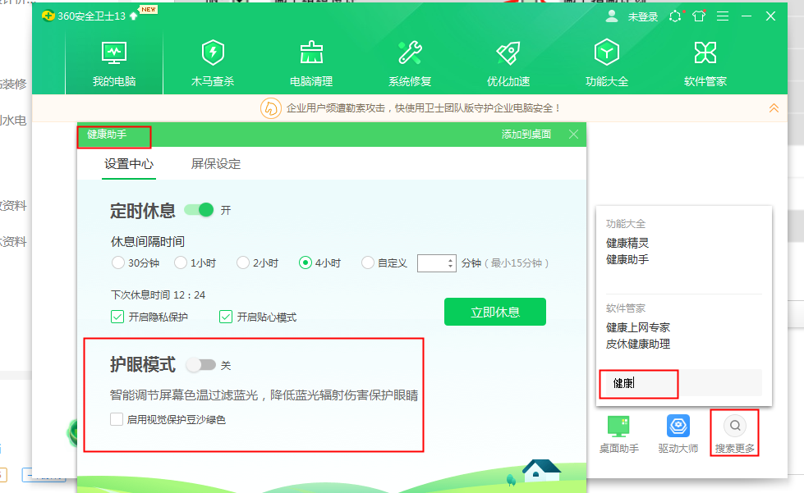Click the user avatar icon
Image resolution: width=804 pixels, height=493 pixels.
click(611, 16)
